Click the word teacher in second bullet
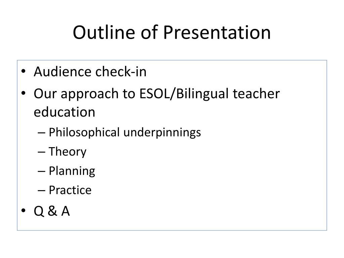Screen dimensions: 344x258 [x=256, y=94]
